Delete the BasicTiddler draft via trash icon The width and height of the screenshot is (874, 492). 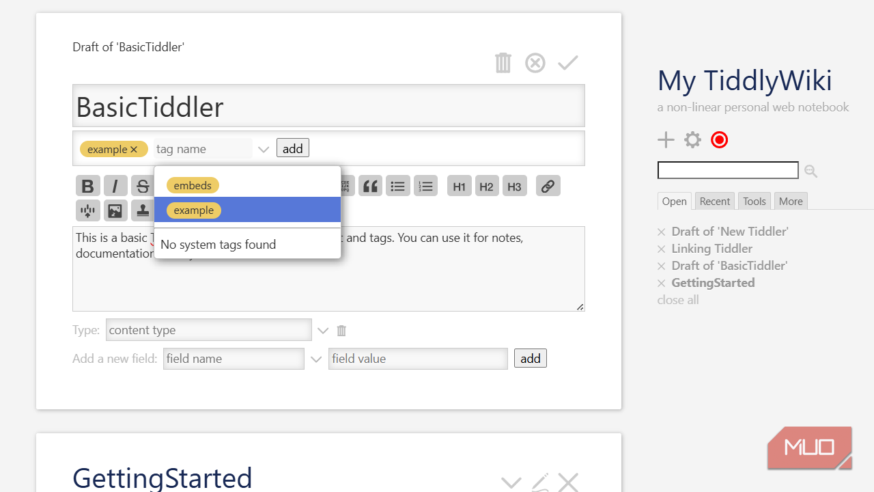(503, 63)
